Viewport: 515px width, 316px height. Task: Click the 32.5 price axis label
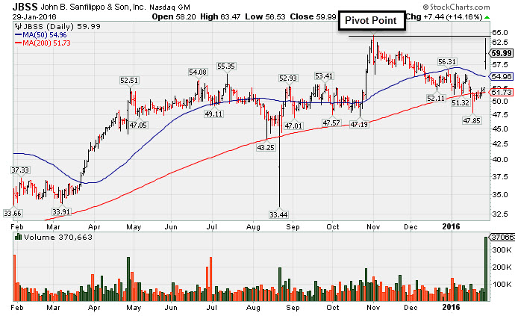coord(500,214)
